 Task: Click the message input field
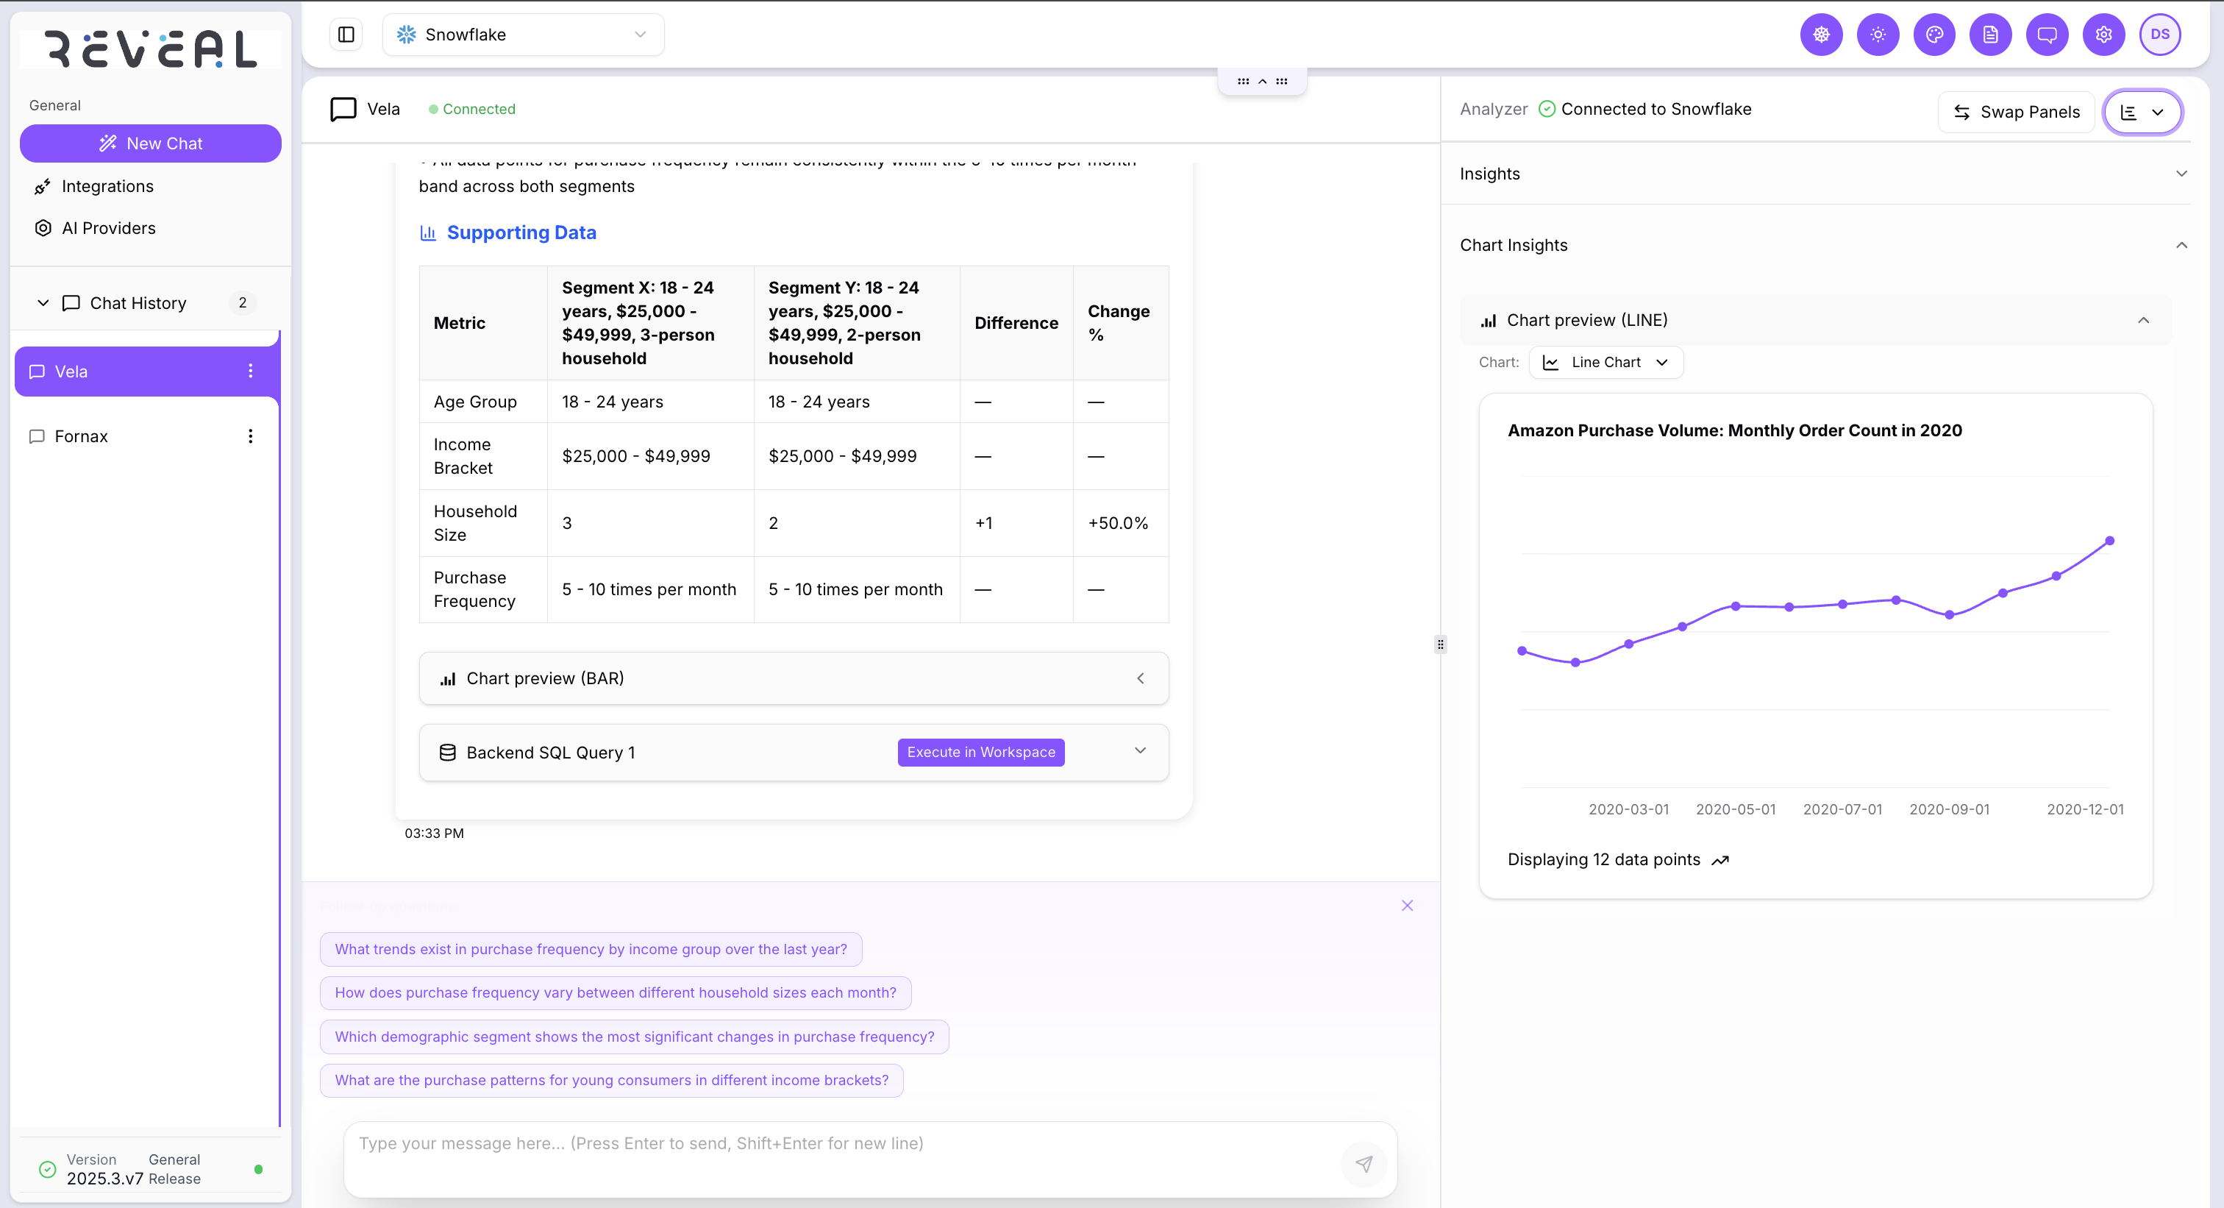tap(846, 1144)
